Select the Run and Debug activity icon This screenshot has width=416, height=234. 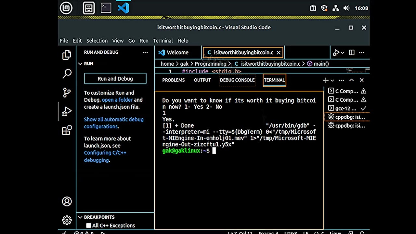67,111
